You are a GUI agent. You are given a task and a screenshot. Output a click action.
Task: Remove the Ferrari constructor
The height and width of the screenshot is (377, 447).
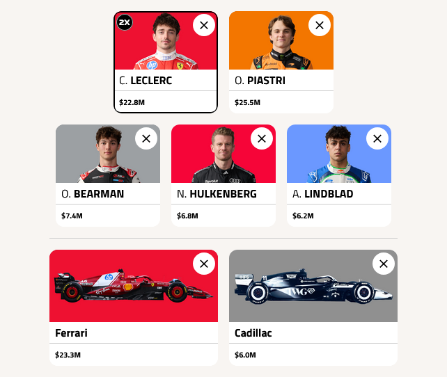click(204, 264)
